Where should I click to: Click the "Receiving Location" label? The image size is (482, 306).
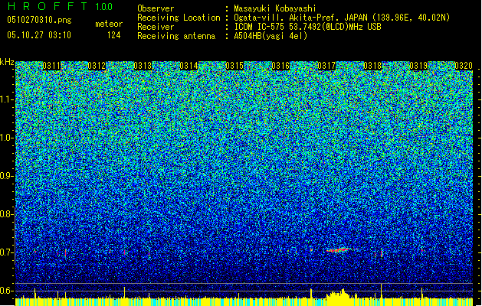tap(179, 18)
